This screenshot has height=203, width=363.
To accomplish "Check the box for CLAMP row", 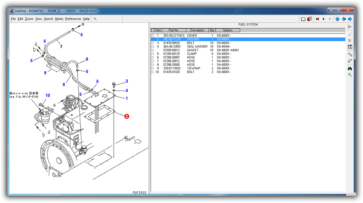I will [x=152, y=54].
